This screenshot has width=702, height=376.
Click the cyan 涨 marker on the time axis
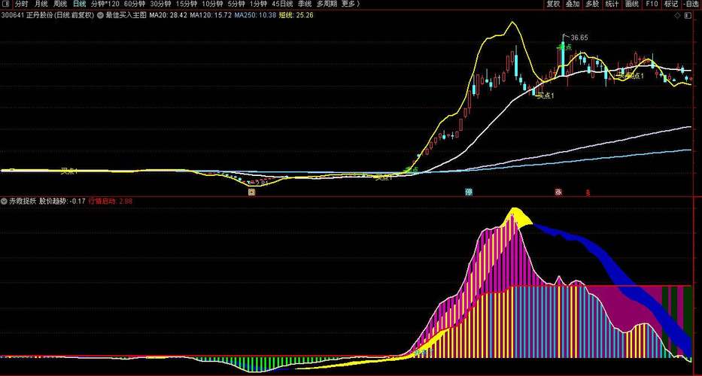point(469,192)
